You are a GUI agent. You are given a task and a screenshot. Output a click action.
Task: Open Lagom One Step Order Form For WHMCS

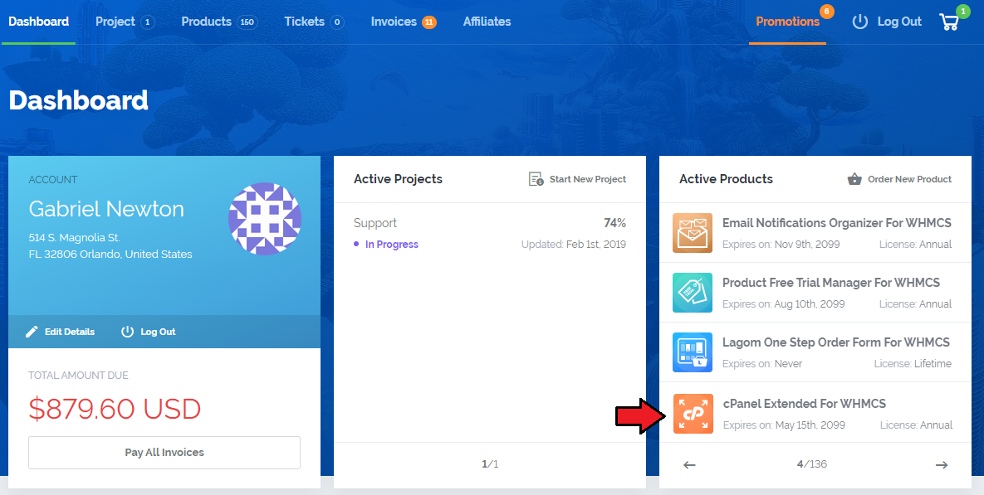click(x=836, y=342)
